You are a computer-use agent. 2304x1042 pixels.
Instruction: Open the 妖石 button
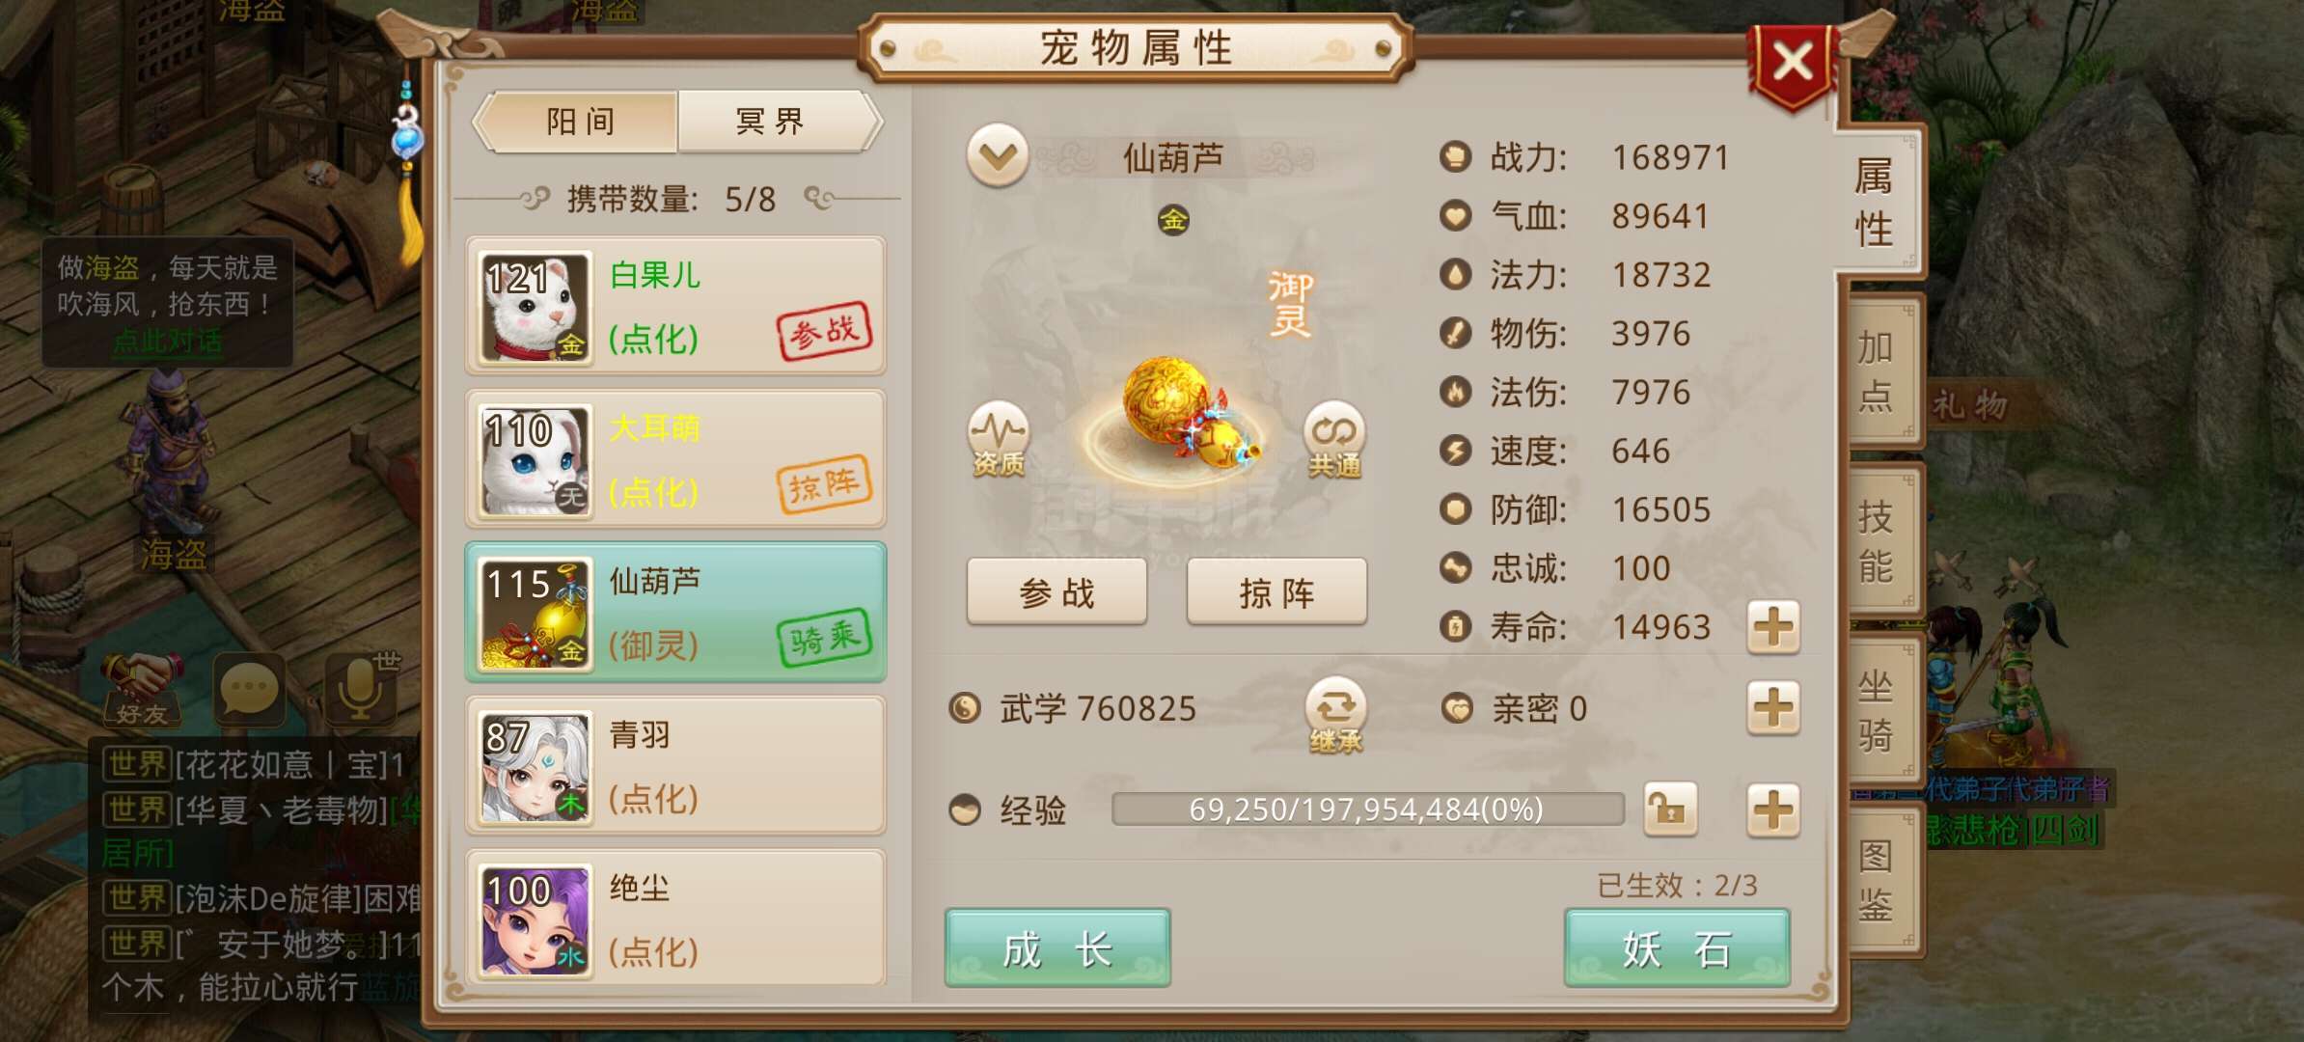(1677, 948)
